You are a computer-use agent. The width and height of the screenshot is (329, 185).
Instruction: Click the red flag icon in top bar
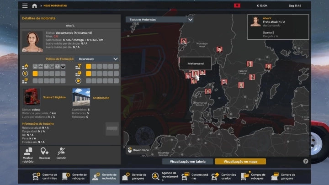tap(237, 5)
